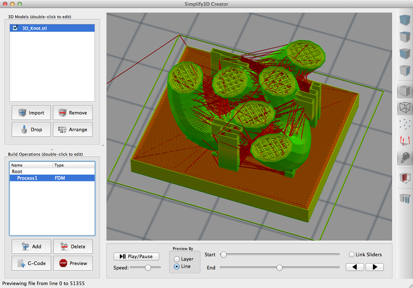The image size is (413, 288).
Task: Click the Root item in Build Operations
Action: [x=17, y=172]
